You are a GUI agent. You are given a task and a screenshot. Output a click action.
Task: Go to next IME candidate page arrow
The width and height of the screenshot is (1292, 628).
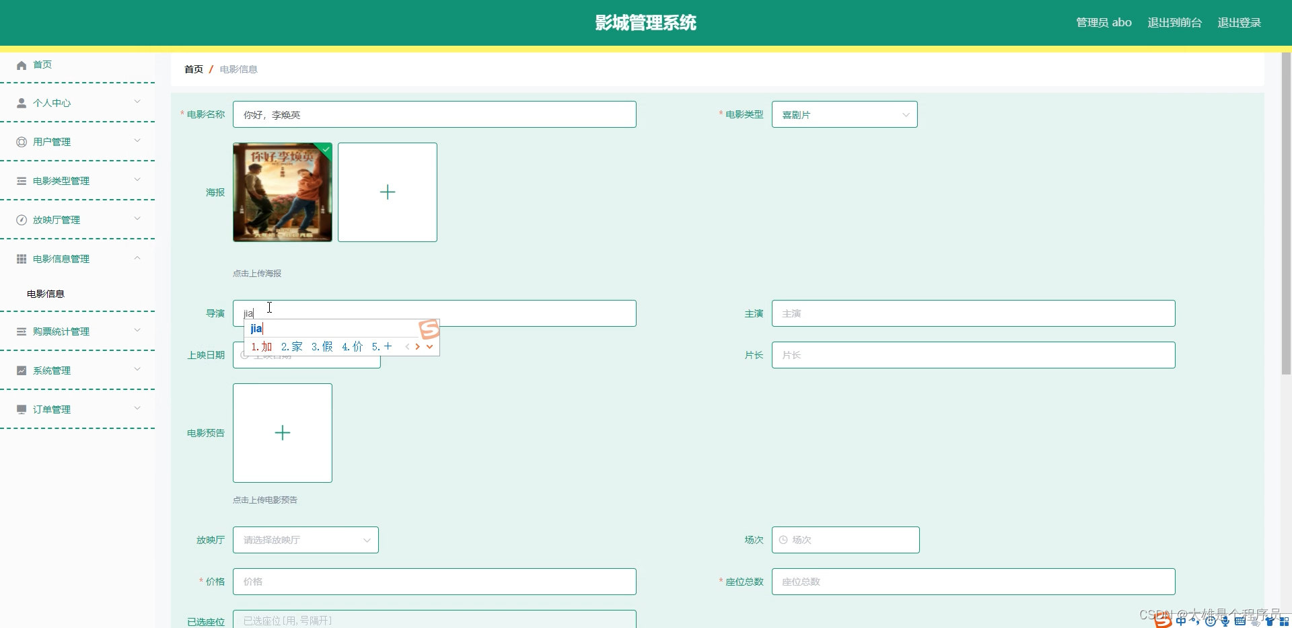point(418,347)
